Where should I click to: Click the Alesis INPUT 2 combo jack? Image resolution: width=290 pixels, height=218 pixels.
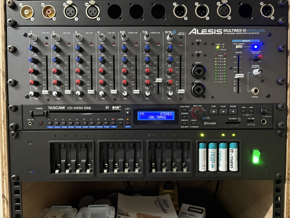tap(198, 90)
